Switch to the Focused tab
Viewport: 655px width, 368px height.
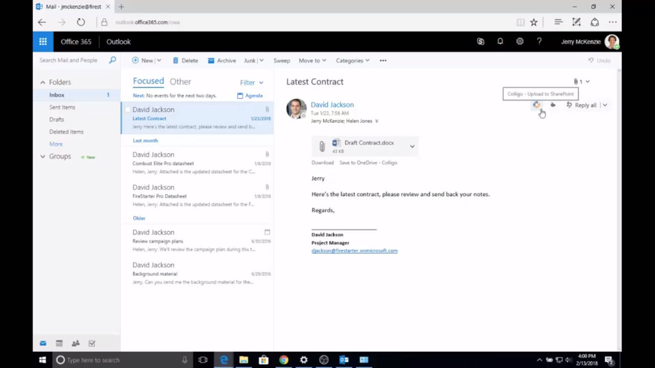click(148, 81)
